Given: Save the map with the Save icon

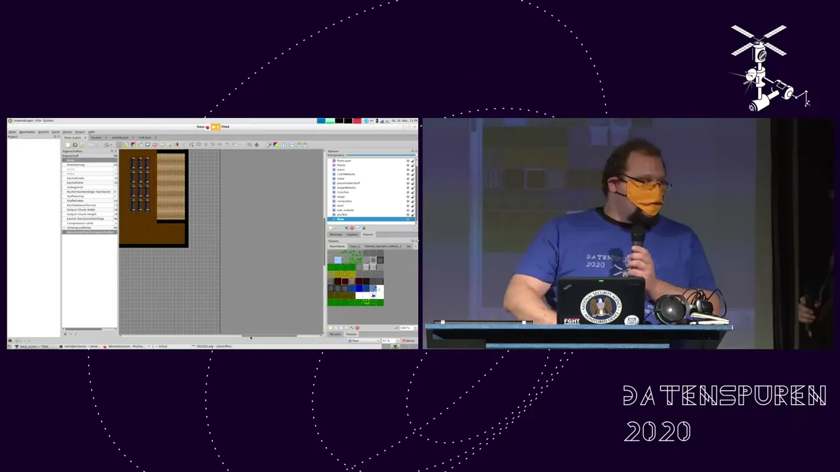Looking at the screenshot, I should [82, 144].
